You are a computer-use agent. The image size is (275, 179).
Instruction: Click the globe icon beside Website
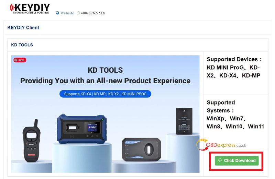pyautogui.click(x=57, y=13)
